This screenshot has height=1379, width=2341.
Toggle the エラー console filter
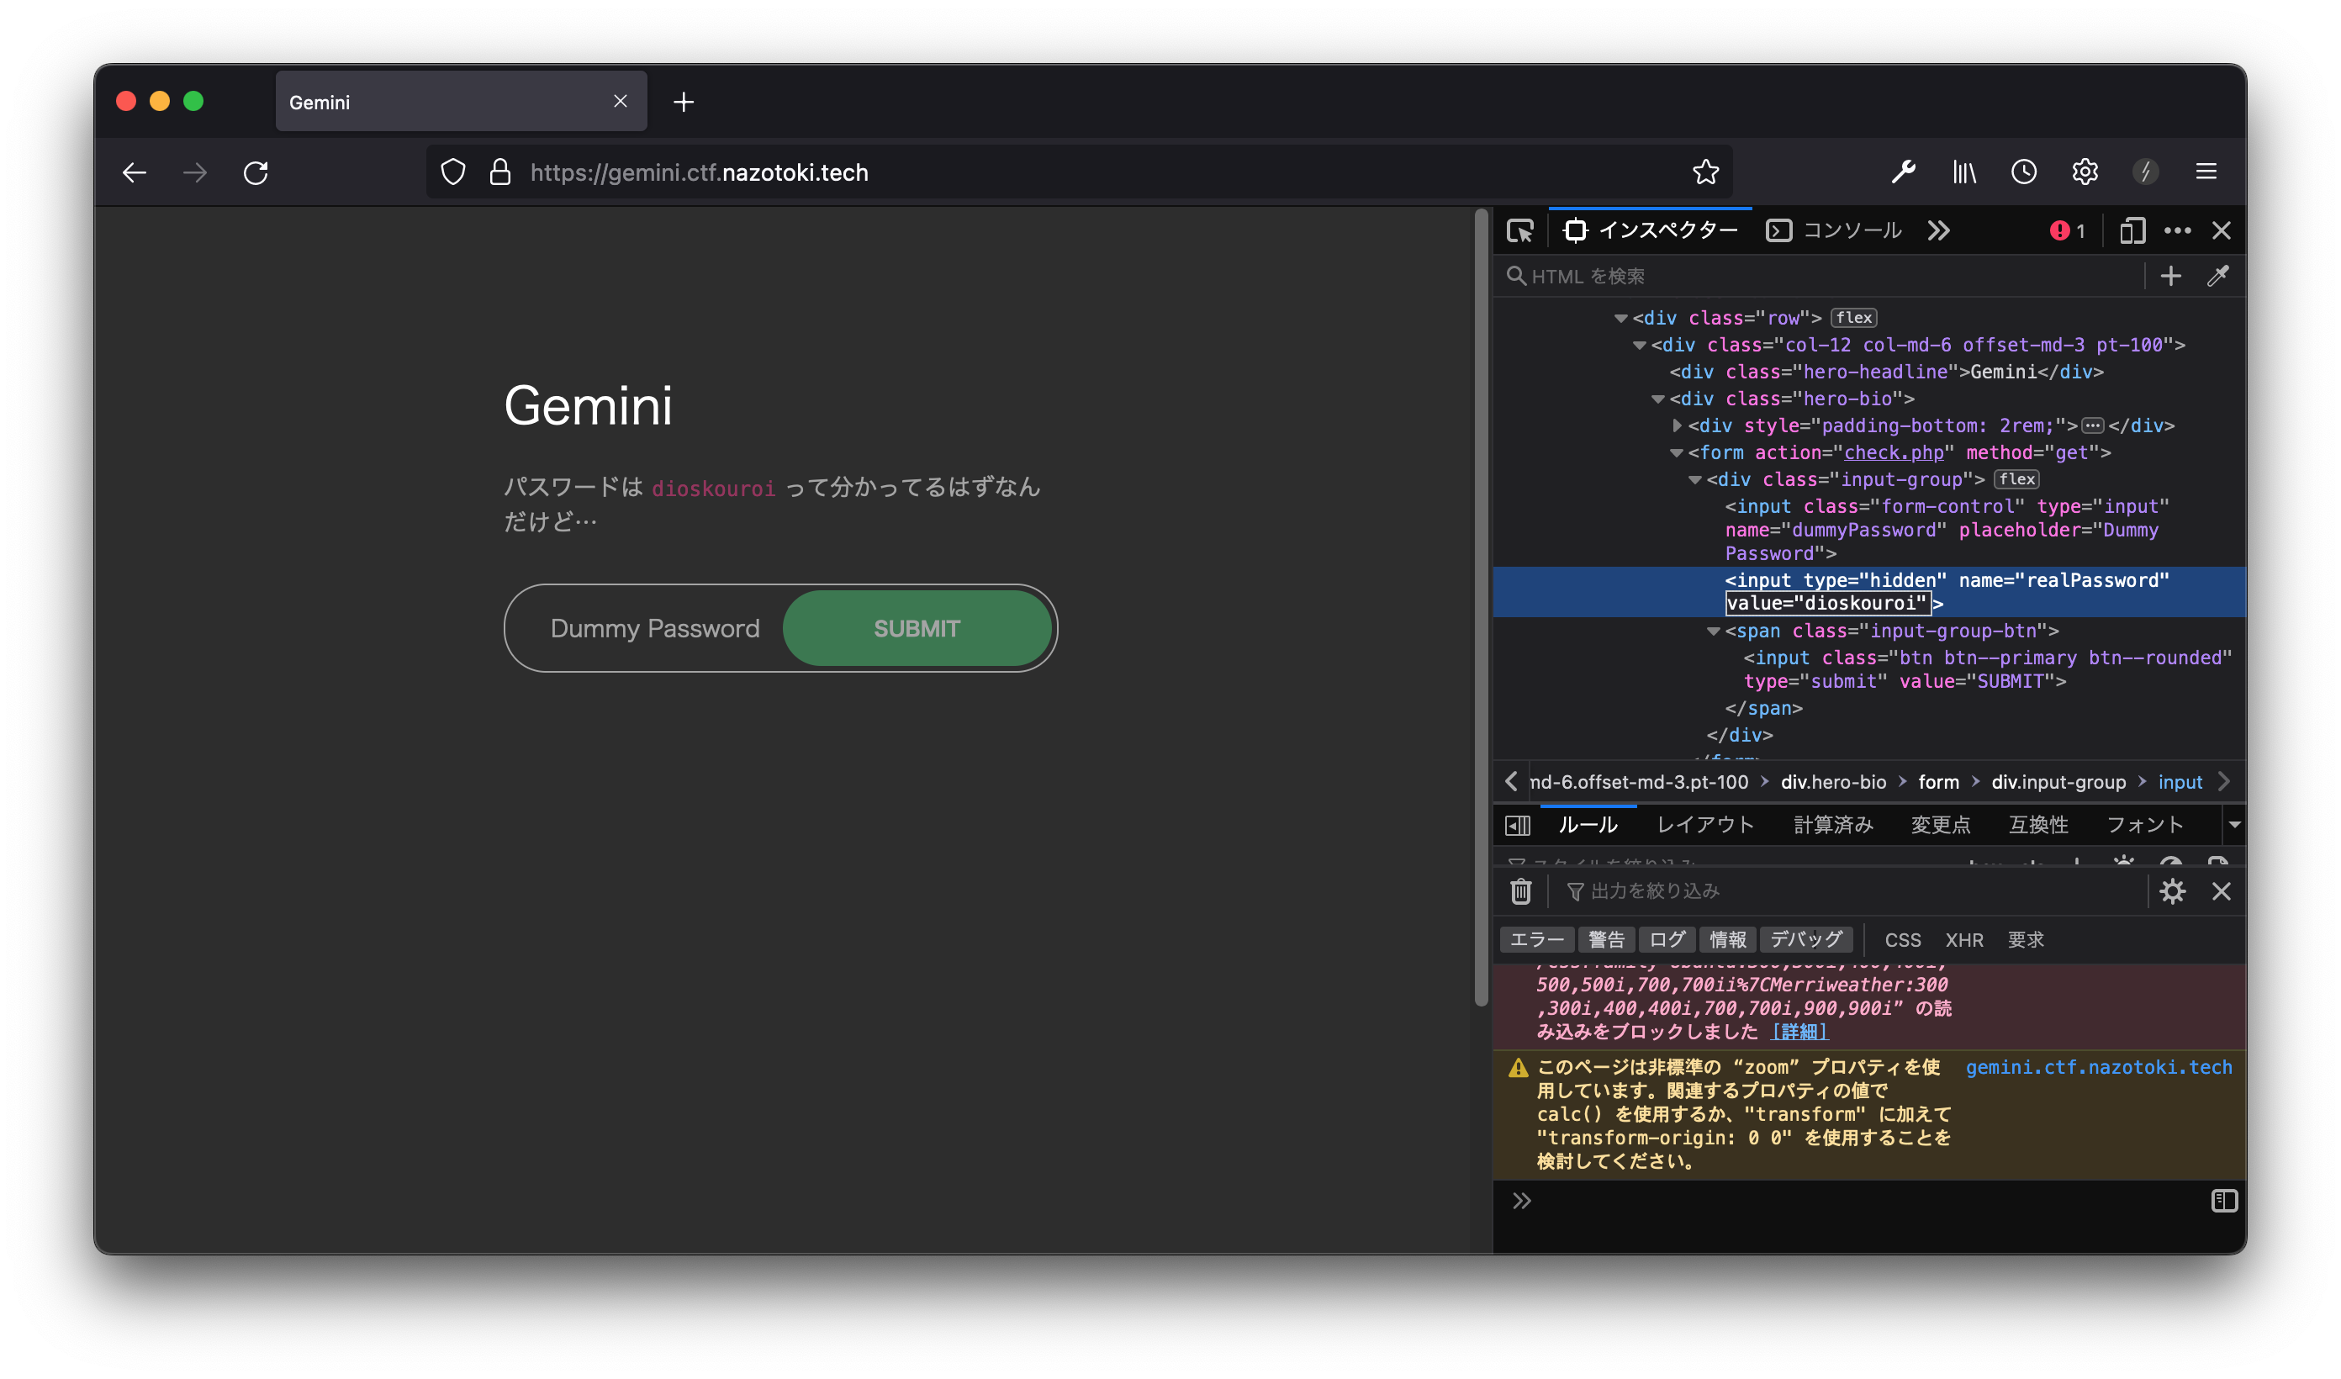[1536, 939]
